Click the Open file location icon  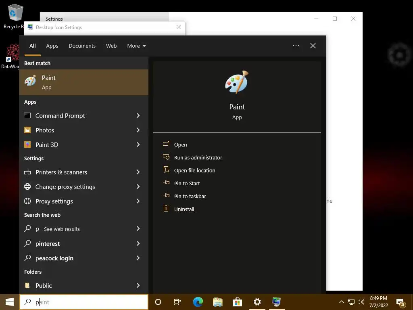[x=166, y=170]
